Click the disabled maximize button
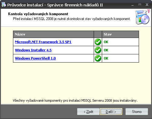 click(x=140, y=5)
